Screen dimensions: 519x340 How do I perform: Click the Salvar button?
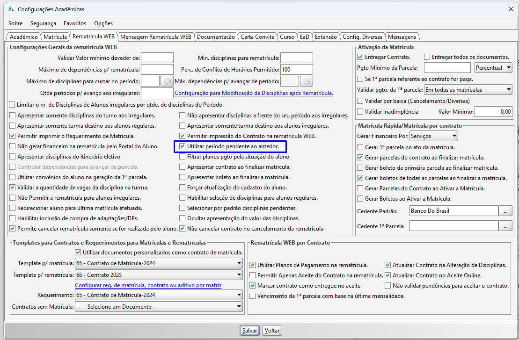[x=249, y=330]
